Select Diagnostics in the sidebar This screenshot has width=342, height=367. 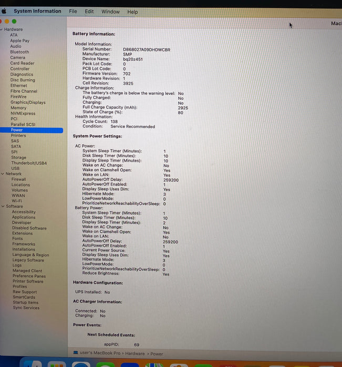tap(22, 74)
